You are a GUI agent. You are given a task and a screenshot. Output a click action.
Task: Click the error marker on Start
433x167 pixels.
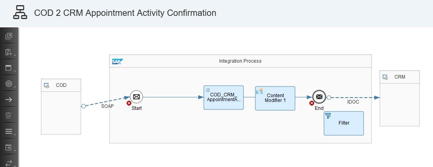point(129,103)
